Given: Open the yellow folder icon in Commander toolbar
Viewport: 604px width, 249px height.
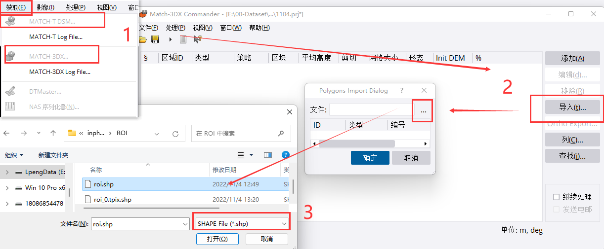Looking at the screenshot, I should (143, 39).
